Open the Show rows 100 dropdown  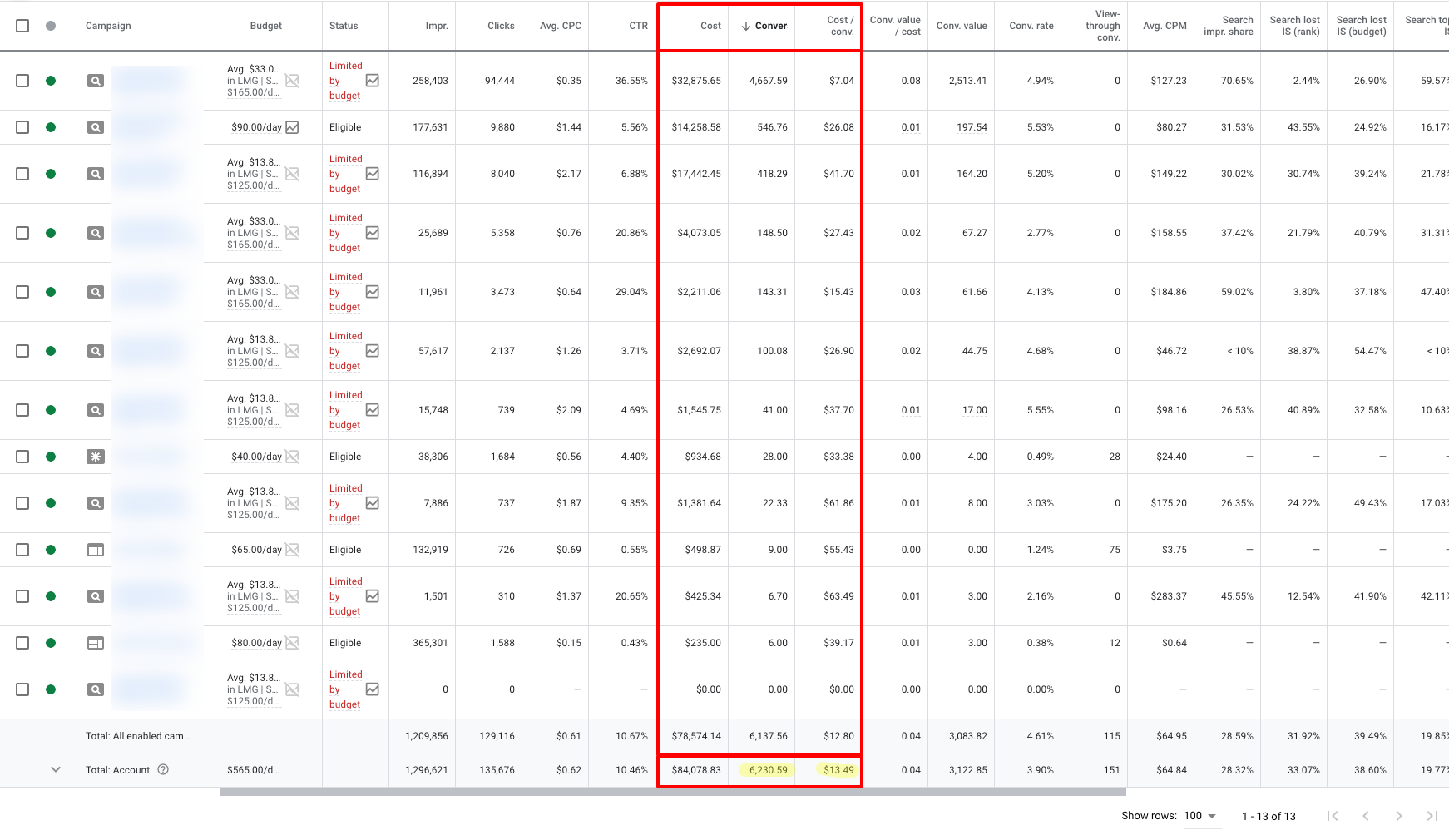coord(1200,816)
